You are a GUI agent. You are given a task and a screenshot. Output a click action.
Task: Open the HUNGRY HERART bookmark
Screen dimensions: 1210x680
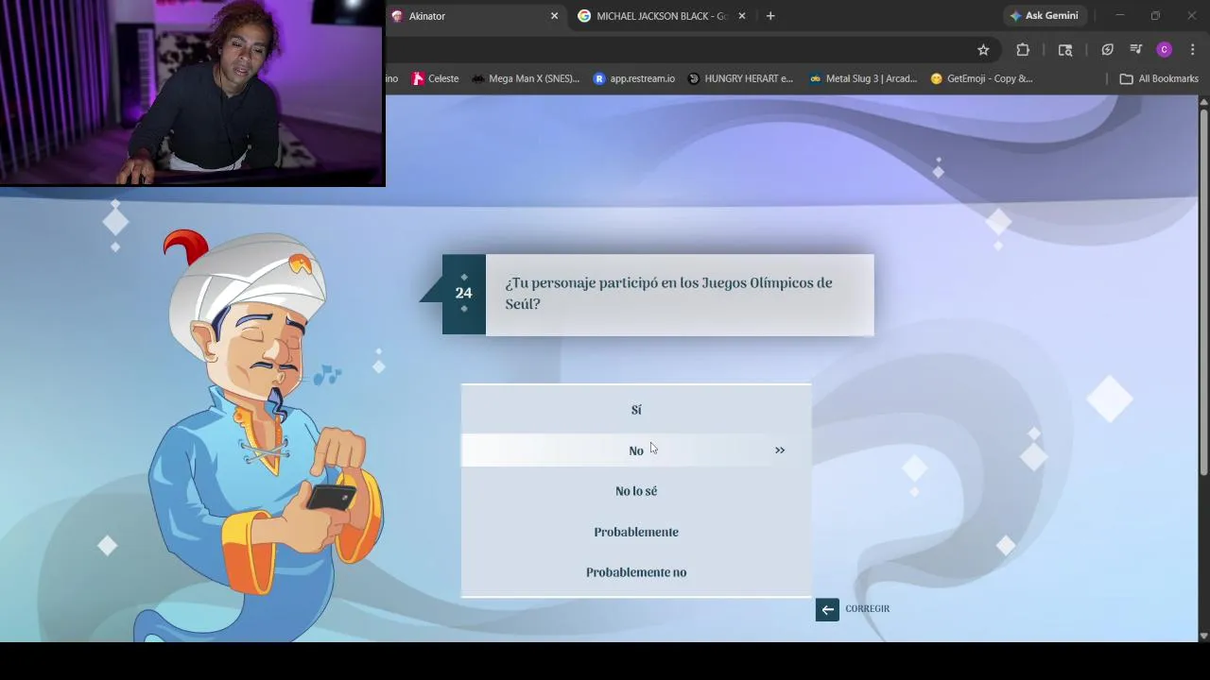740,78
